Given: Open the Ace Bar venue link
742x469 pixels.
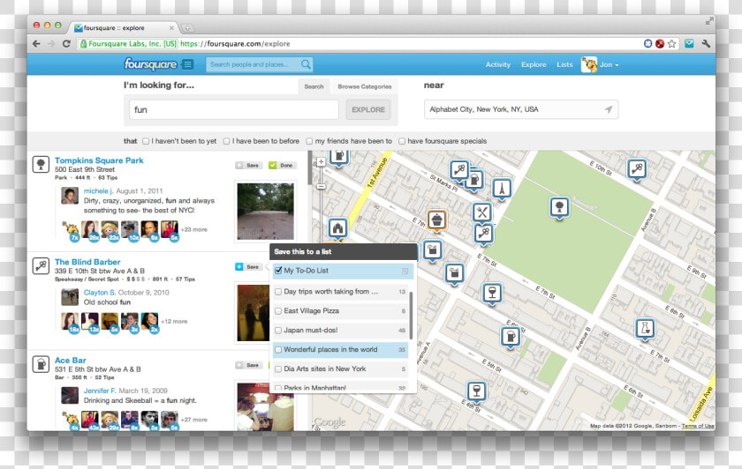Looking at the screenshot, I should click(71, 361).
